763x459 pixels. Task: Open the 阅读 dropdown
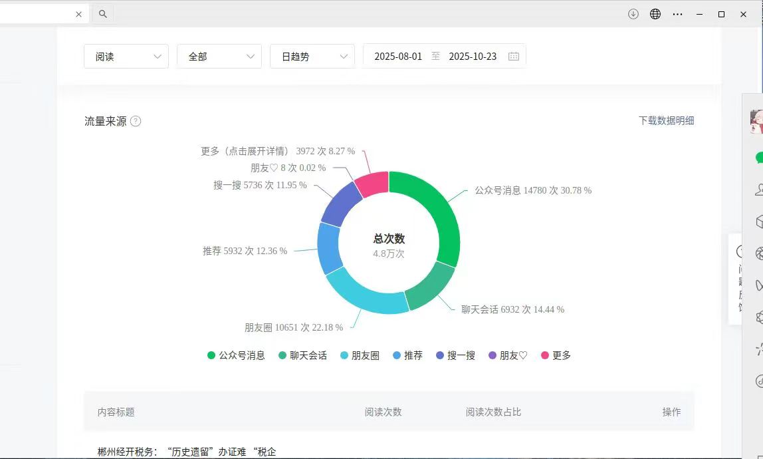tap(126, 56)
